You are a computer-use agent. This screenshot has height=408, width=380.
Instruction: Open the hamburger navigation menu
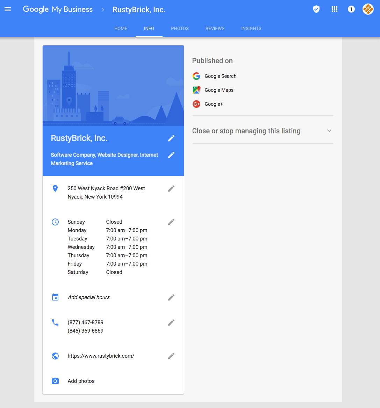tap(8, 9)
